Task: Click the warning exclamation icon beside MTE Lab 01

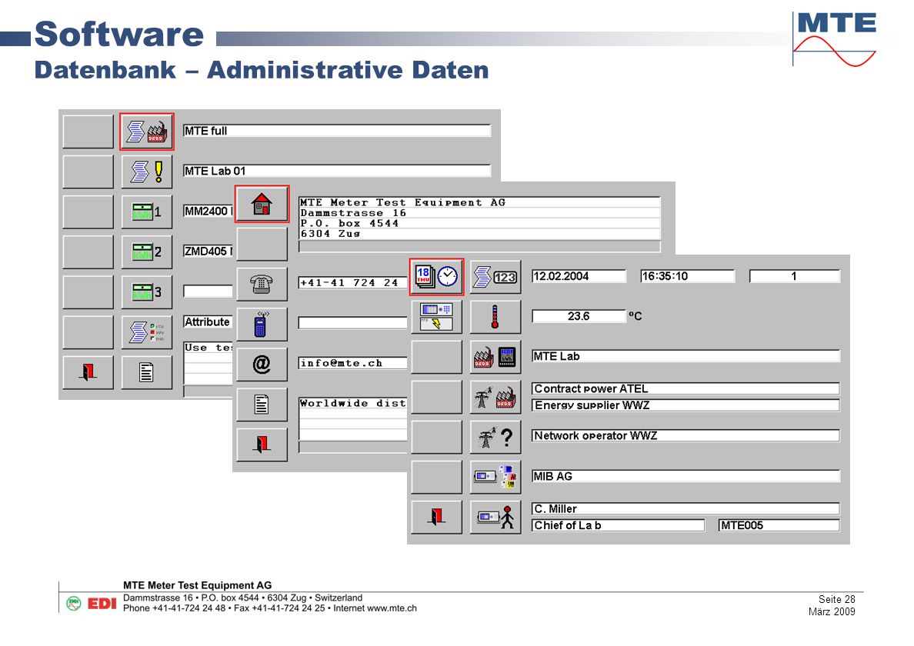Action: point(147,171)
